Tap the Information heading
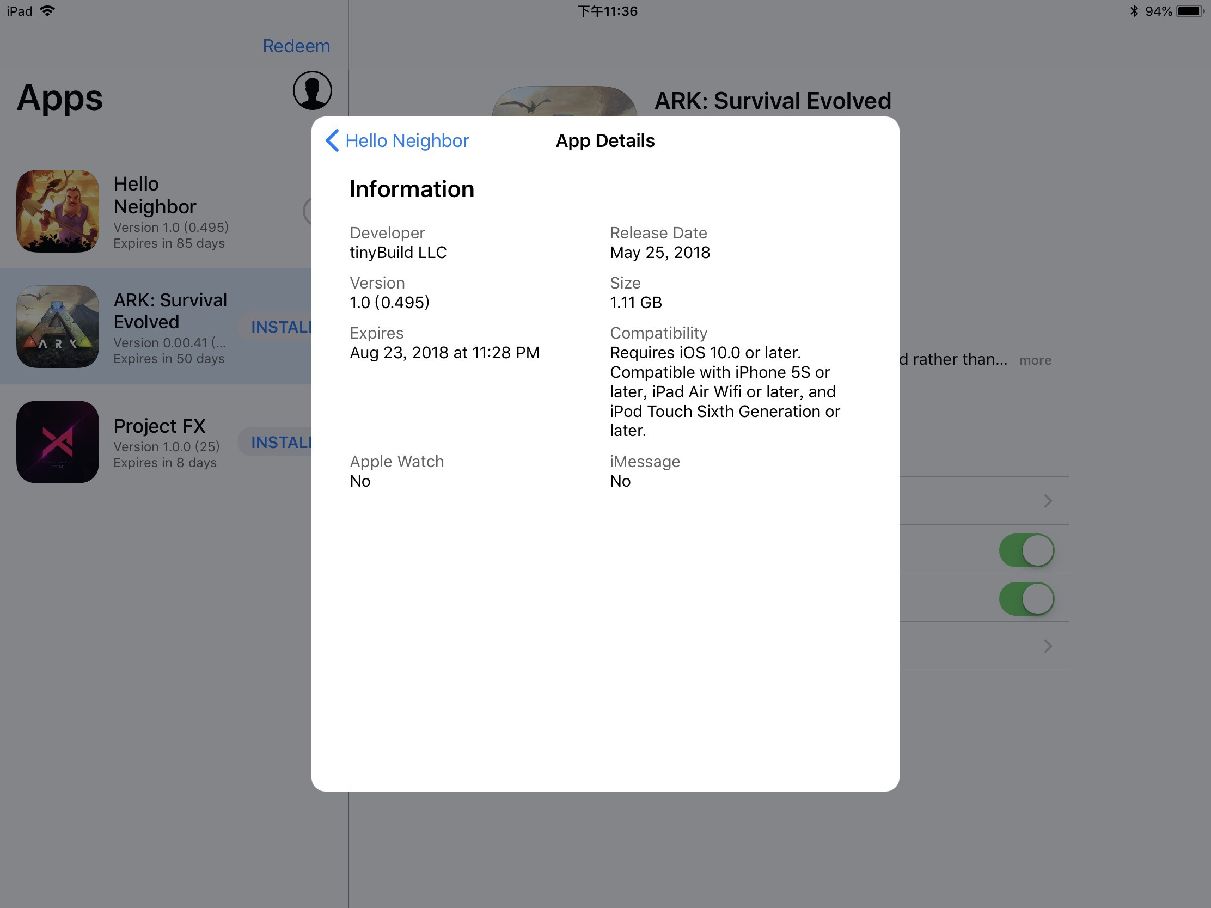Screen dimensions: 1211x908 [x=412, y=189]
